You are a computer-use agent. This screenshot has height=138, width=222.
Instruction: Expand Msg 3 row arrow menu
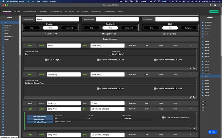(190, 103)
